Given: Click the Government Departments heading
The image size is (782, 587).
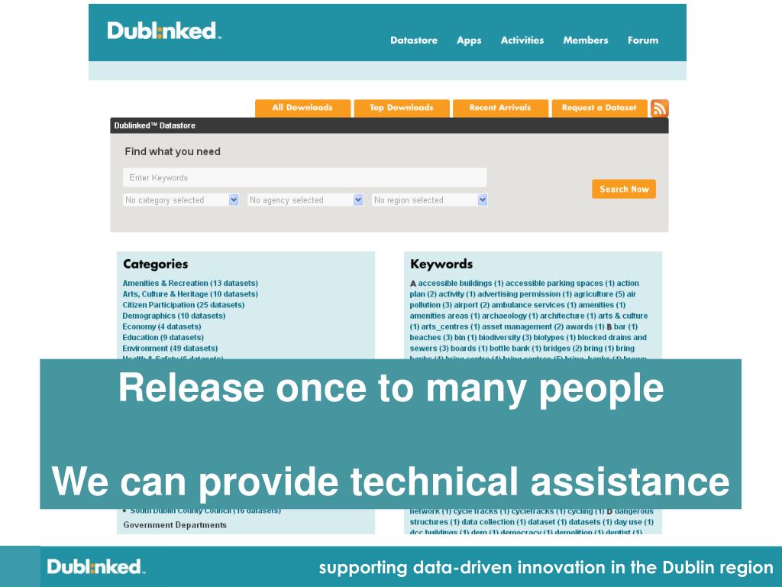Looking at the screenshot, I should tap(175, 525).
